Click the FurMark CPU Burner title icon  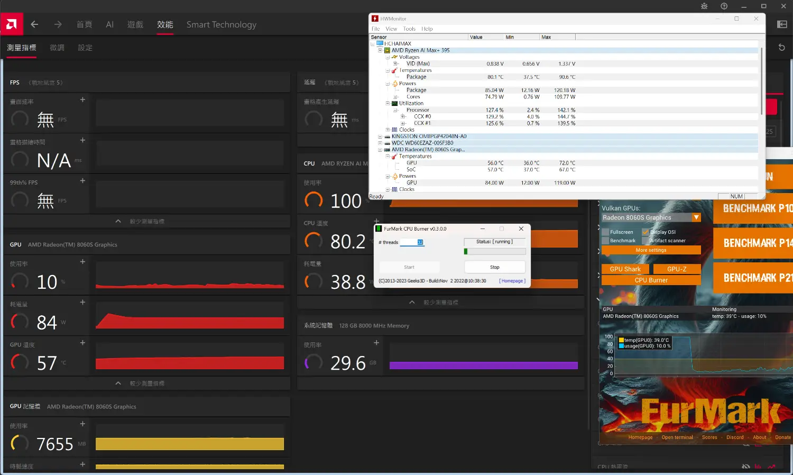(379, 229)
